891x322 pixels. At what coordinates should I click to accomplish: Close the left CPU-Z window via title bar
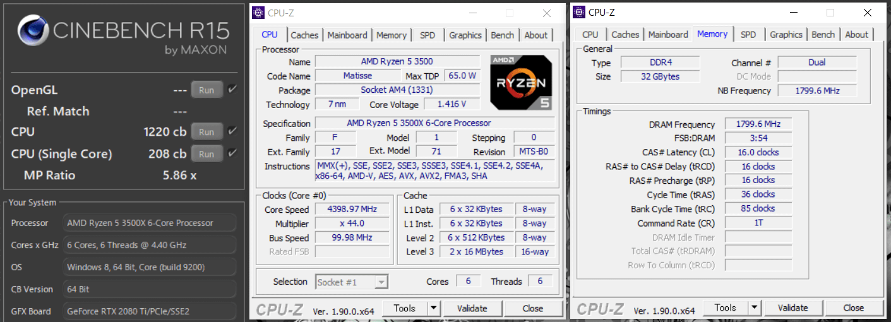point(547,13)
